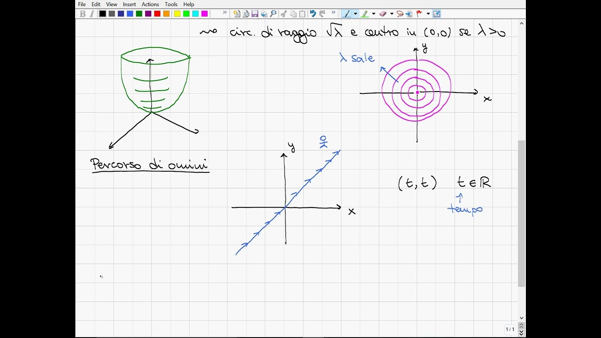Choose the dark blue ink color swatch
Screen dimensions: 601x338
tap(121, 14)
